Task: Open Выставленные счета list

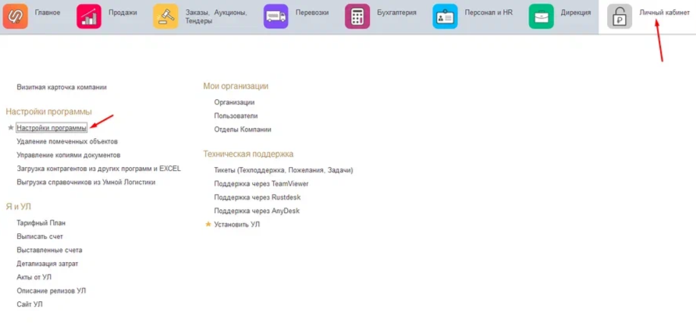Action: [49, 250]
